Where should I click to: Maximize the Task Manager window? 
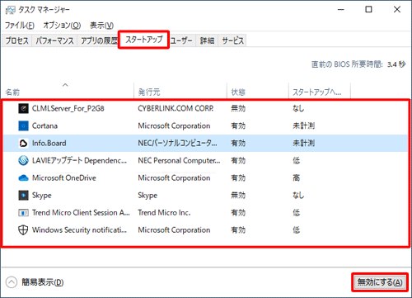click(x=368, y=10)
